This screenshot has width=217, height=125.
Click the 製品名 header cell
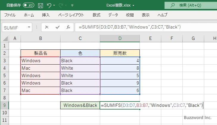pos(41,53)
